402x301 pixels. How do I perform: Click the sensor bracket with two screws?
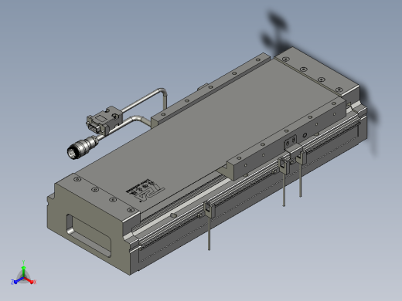(291, 141)
